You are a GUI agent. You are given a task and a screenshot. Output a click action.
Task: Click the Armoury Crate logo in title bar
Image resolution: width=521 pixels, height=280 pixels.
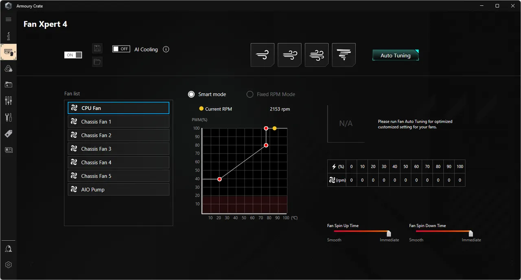[x=8, y=6]
